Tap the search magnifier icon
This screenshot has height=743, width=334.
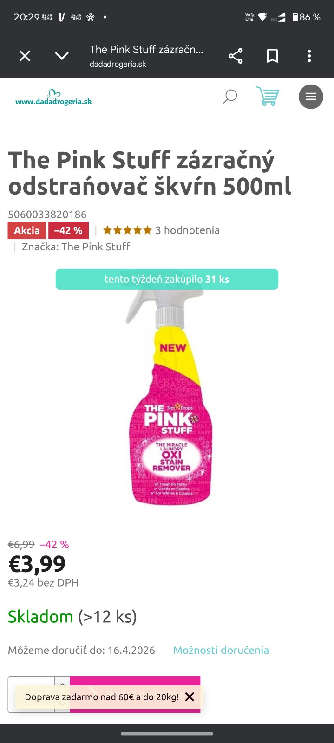pyautogui.click(x=230, y=97)
